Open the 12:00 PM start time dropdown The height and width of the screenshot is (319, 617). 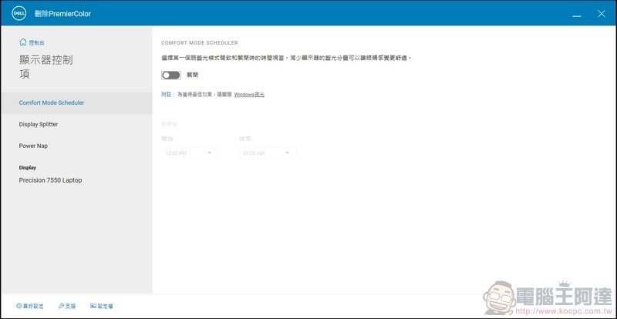188,153
